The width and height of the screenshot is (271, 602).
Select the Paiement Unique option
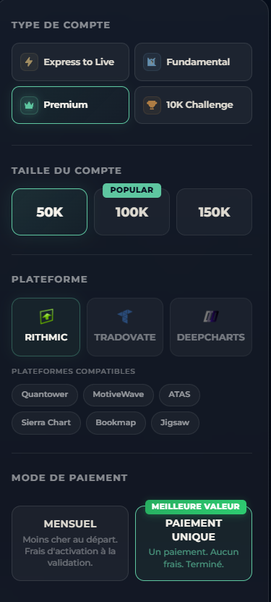pyautogui.click(x=194, y=543)
